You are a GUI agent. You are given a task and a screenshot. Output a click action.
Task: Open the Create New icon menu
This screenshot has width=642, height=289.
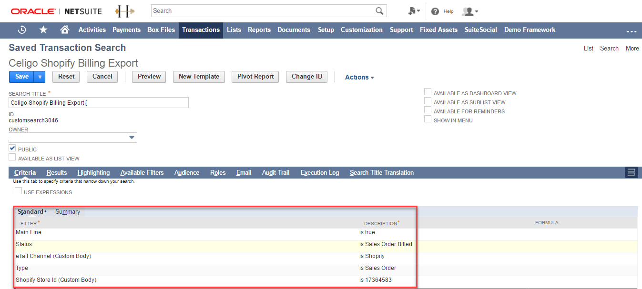pyautogui.click(x=414, y=11)
